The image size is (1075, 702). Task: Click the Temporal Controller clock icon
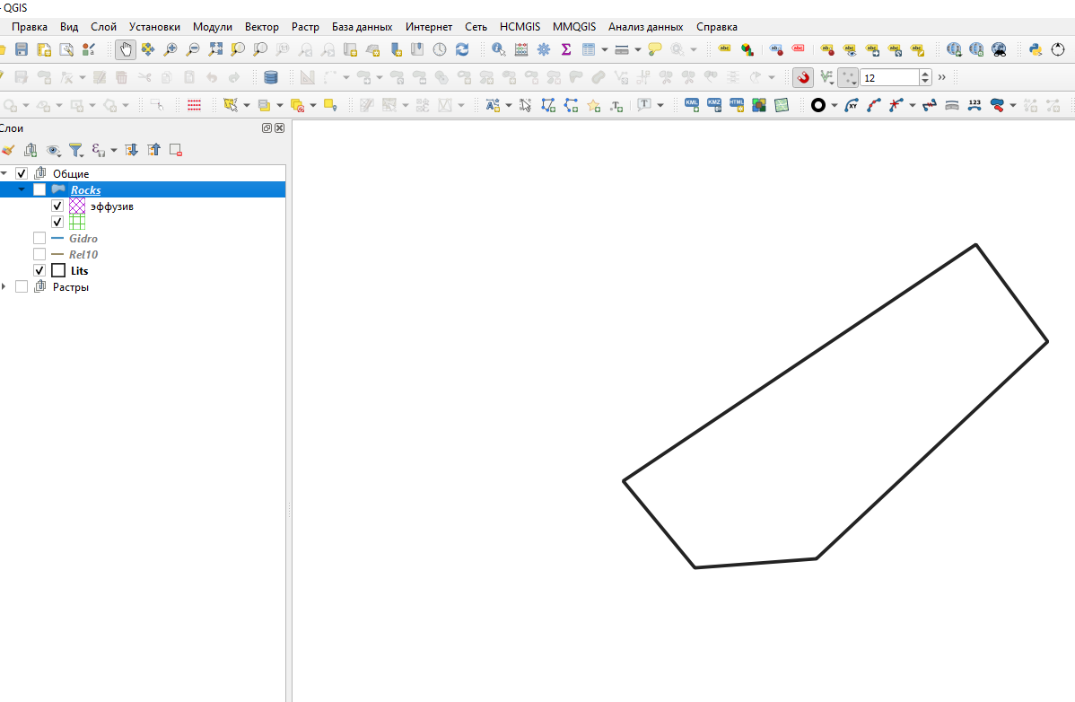pyautogui.click(x=440, y=49)
